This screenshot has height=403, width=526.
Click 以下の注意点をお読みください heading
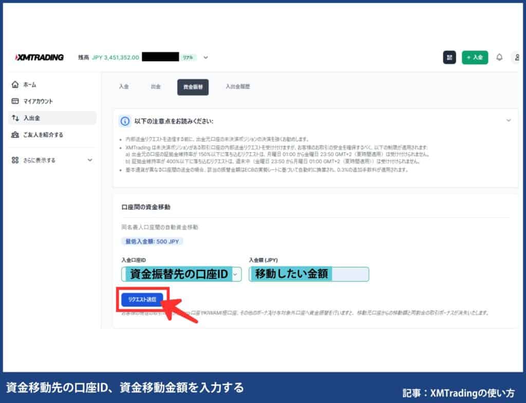[174, 121]
